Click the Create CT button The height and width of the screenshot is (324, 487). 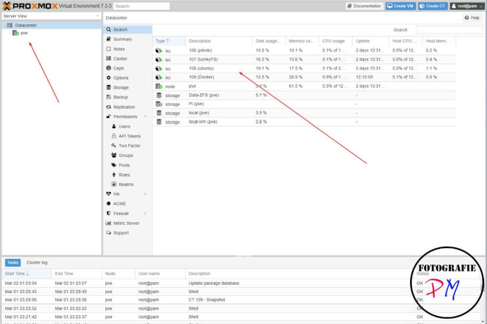pos(433,6)
